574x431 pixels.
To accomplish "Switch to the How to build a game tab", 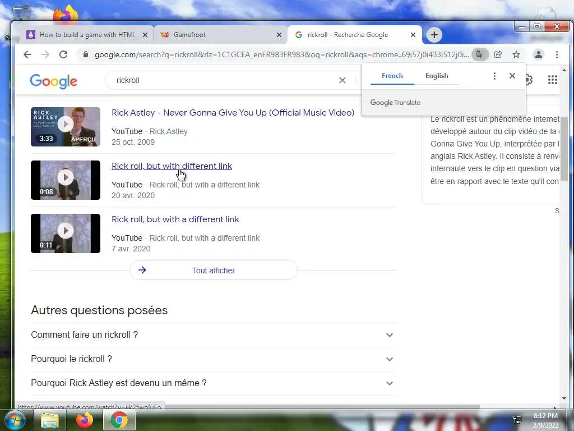I will click(x=87, y=35).
